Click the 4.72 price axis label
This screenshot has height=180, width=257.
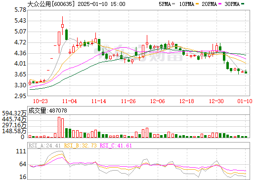click(20, 42)
